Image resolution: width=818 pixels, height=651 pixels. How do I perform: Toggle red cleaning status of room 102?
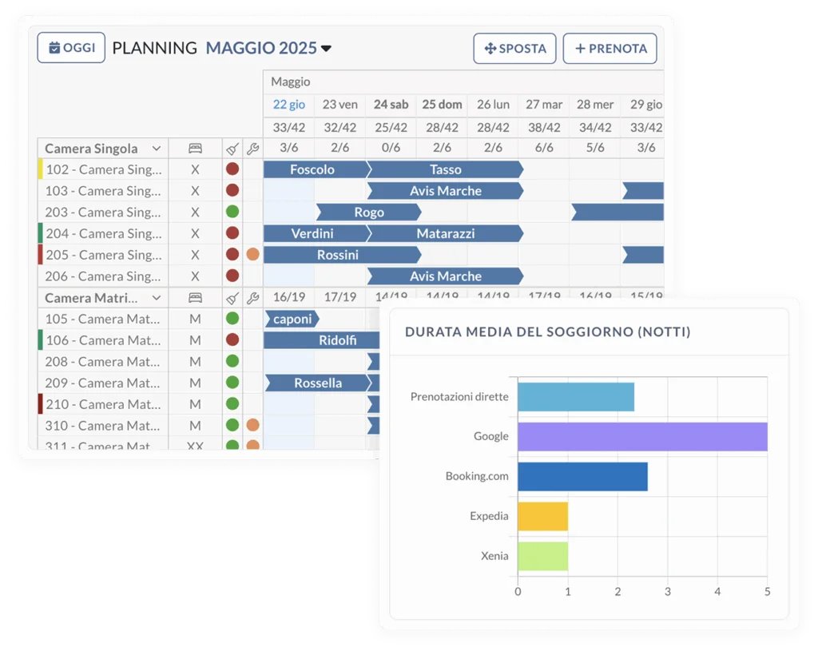point(232,169)
